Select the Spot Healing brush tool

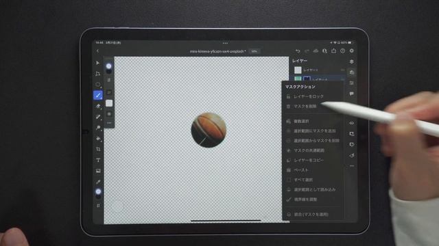click(98, 117)
